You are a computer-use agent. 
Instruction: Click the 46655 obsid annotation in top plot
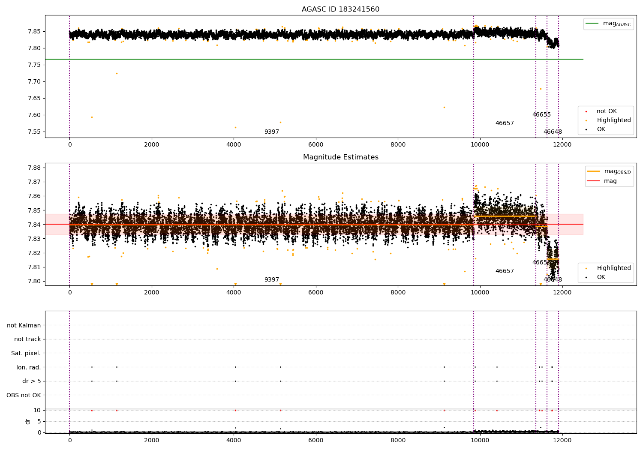pos(541,115)
